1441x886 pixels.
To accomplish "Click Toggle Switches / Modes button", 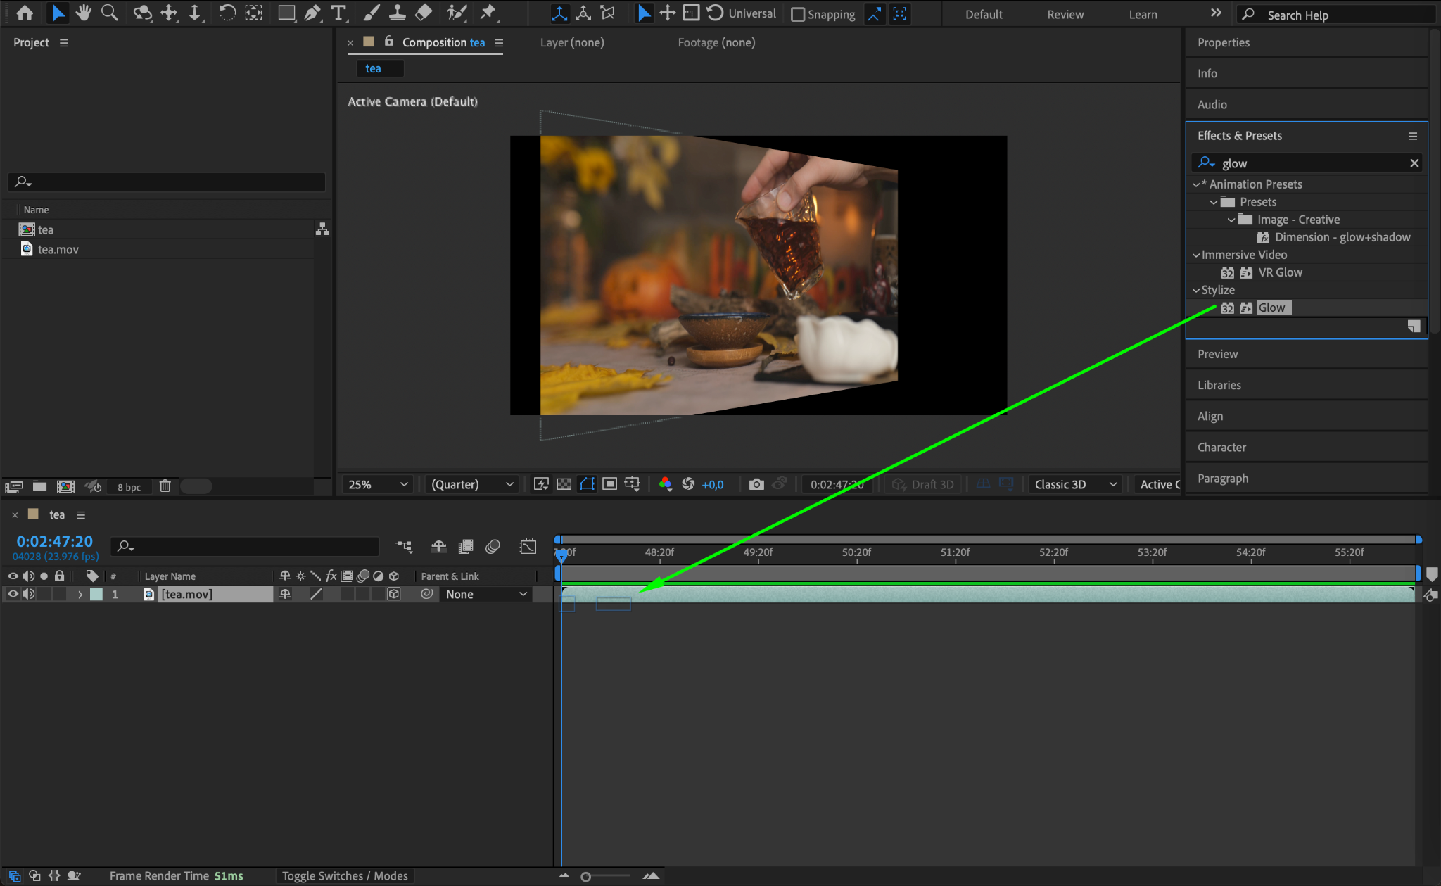I will tap(345, 875).
